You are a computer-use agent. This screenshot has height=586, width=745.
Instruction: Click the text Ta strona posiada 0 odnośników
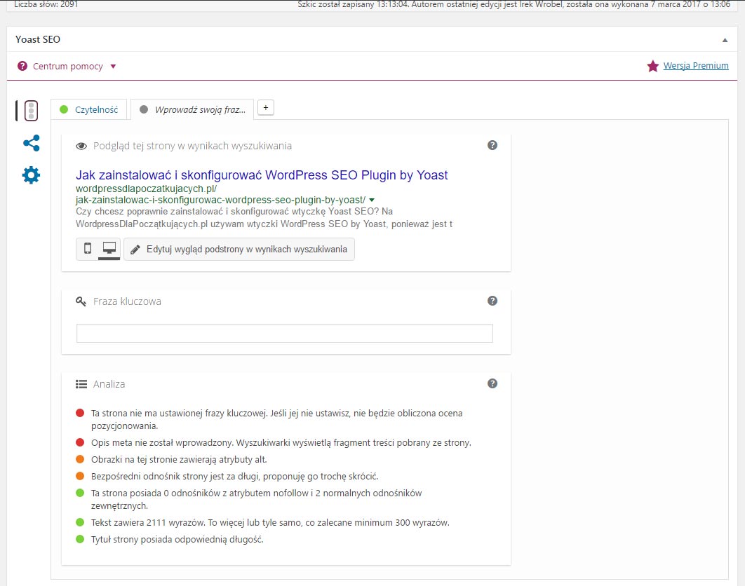click(257, 499)
